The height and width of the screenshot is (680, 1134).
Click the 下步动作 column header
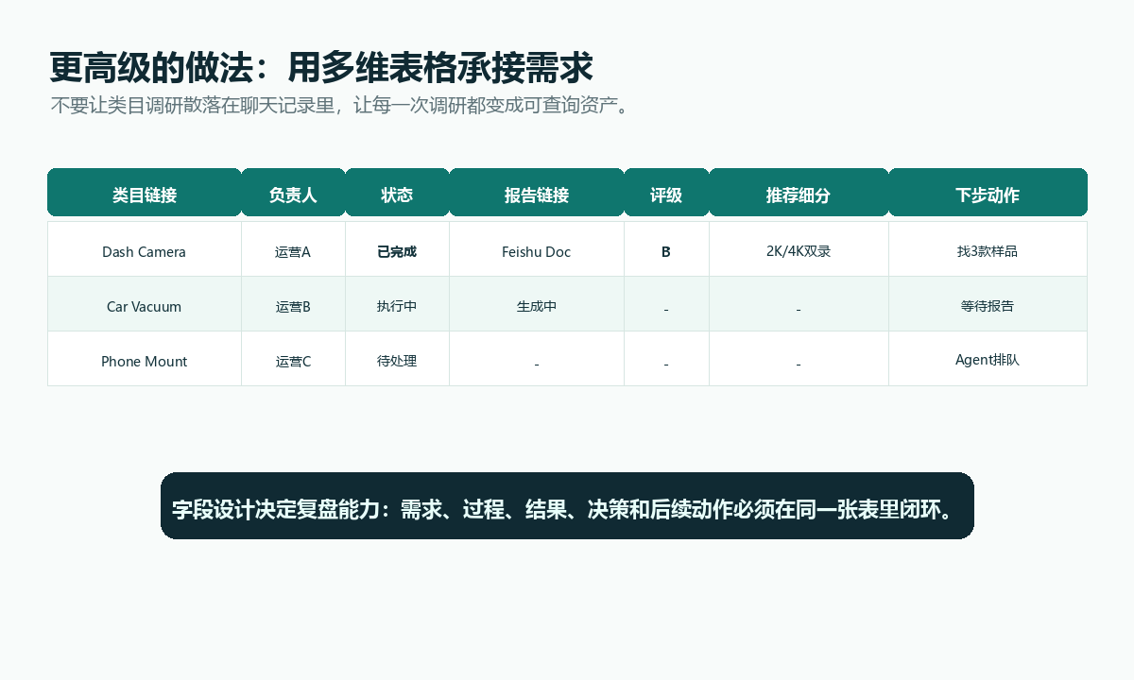pos(988,193)
